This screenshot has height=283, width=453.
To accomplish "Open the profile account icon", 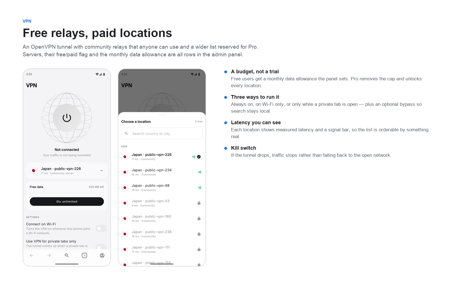I will [x=102, y=255].
